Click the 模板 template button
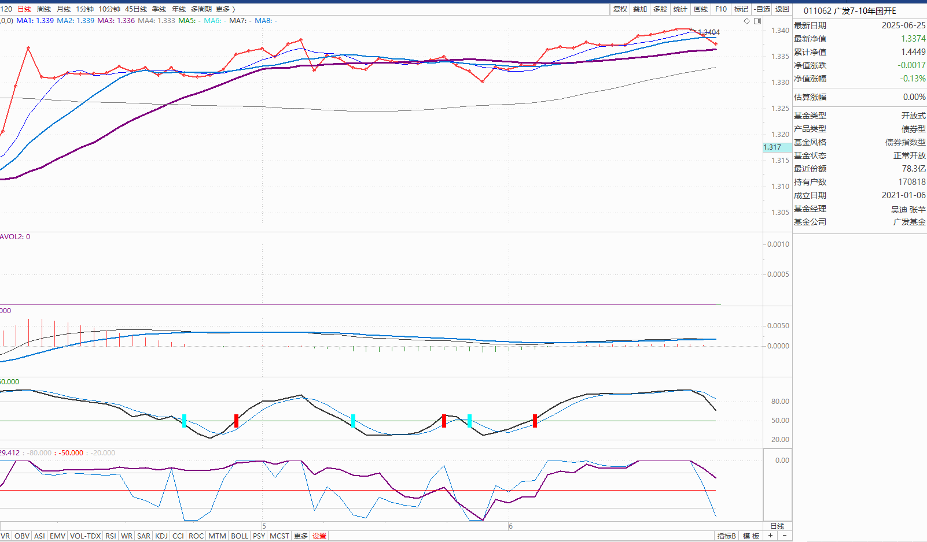Screen dimensions: 927x542 tap(751, 536)
